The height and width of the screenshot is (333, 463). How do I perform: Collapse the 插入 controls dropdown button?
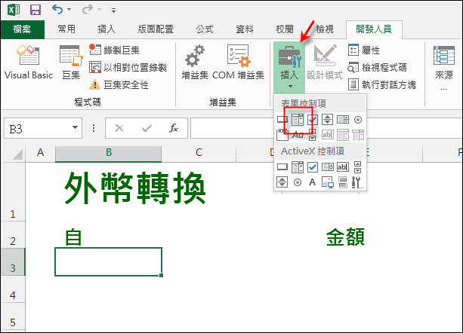coord(289,67)
